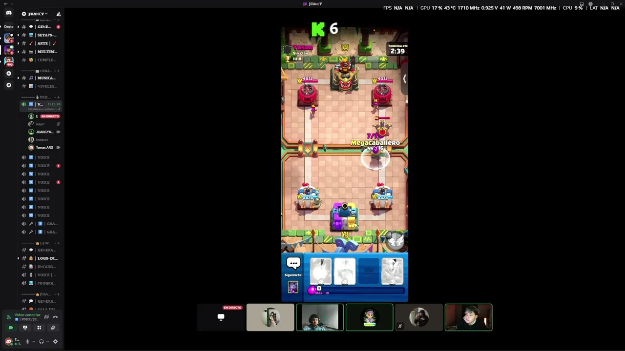
Task: Deafen or undeafen the headphones
Action: click(x=42, y=342)
